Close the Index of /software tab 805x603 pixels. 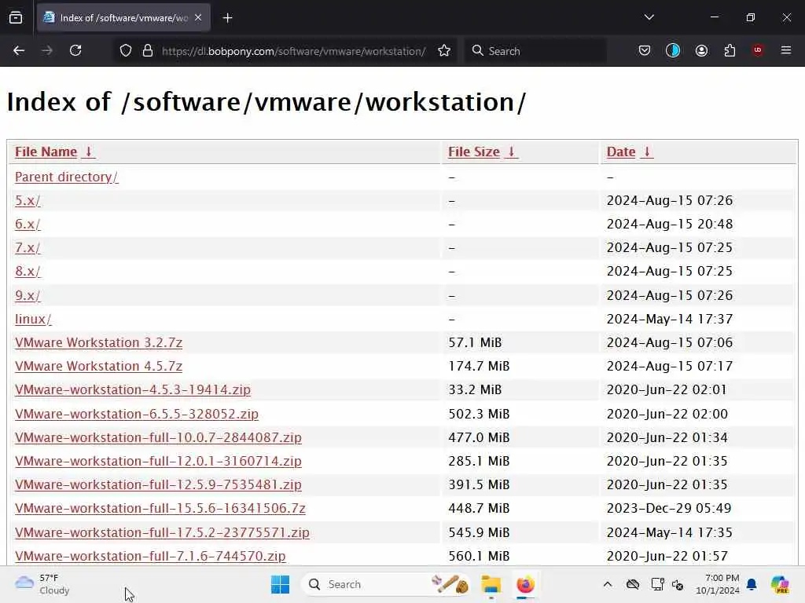pyautogui.click(x=198, y=17)
